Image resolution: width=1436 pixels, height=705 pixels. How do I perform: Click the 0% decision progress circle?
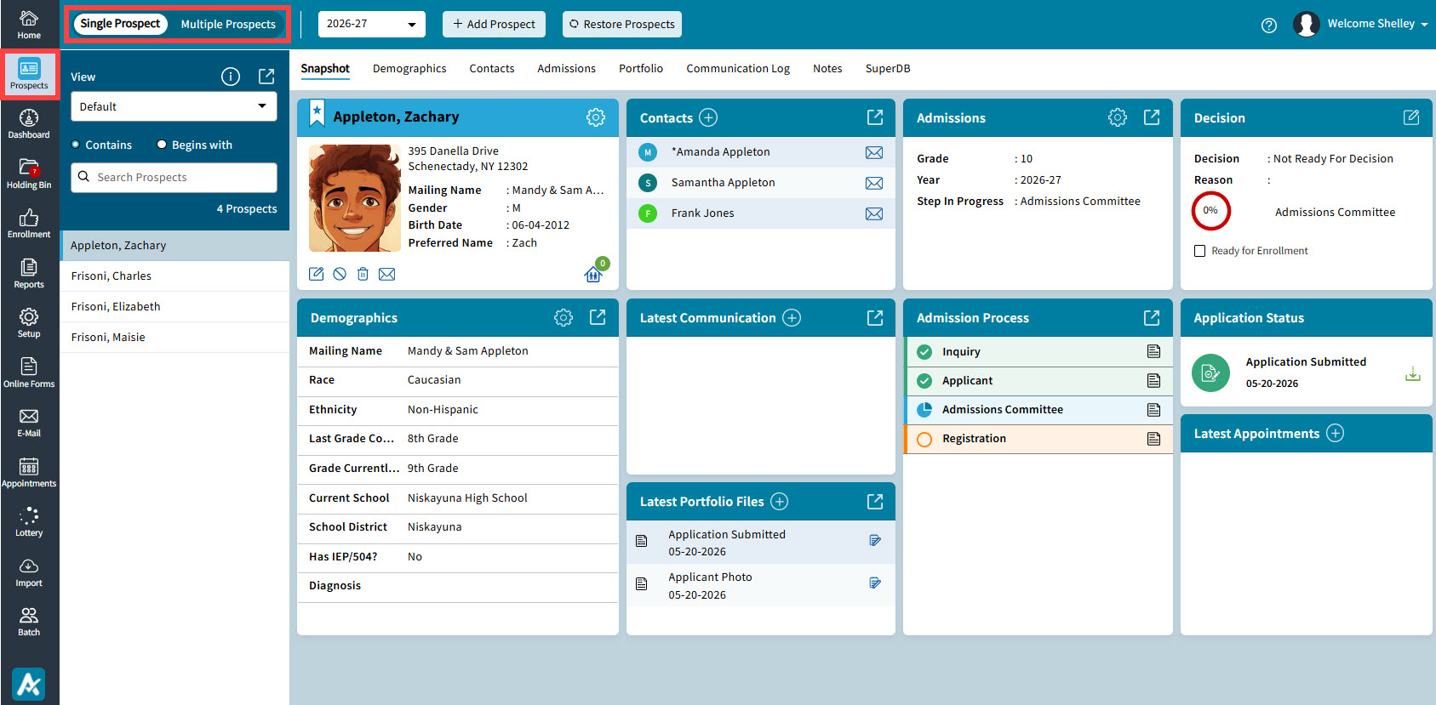[1210, 211]
